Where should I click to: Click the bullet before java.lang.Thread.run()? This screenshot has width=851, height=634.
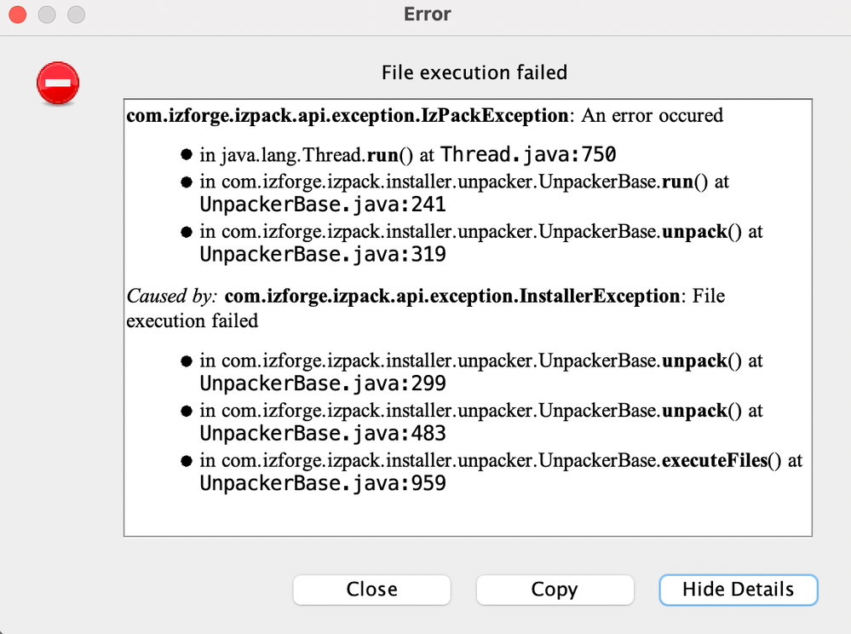(x=187, y=155)
